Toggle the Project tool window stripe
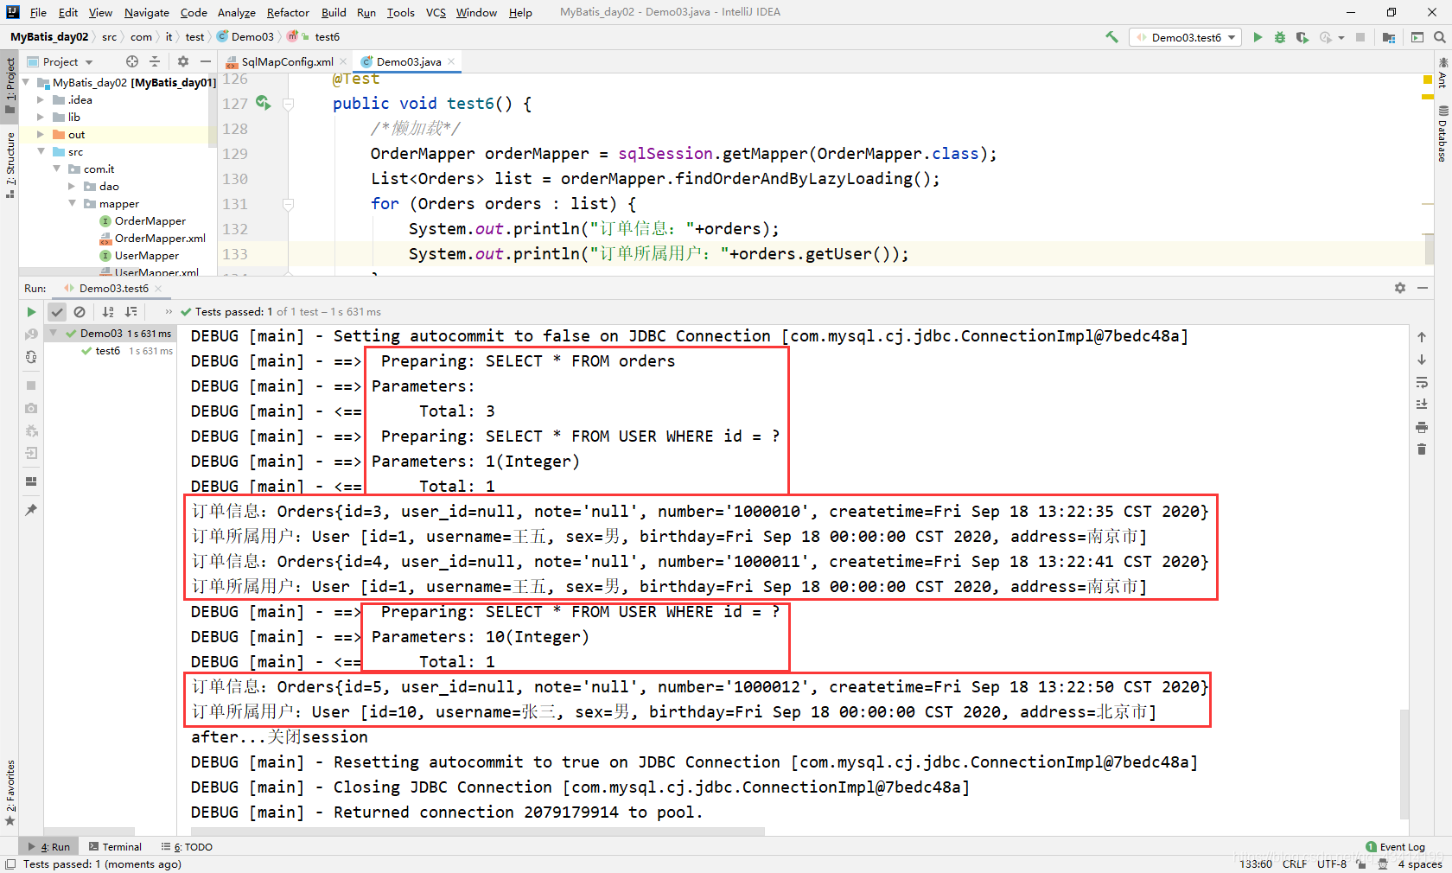This screenshot has height=873, width=1452. point(10,86)
